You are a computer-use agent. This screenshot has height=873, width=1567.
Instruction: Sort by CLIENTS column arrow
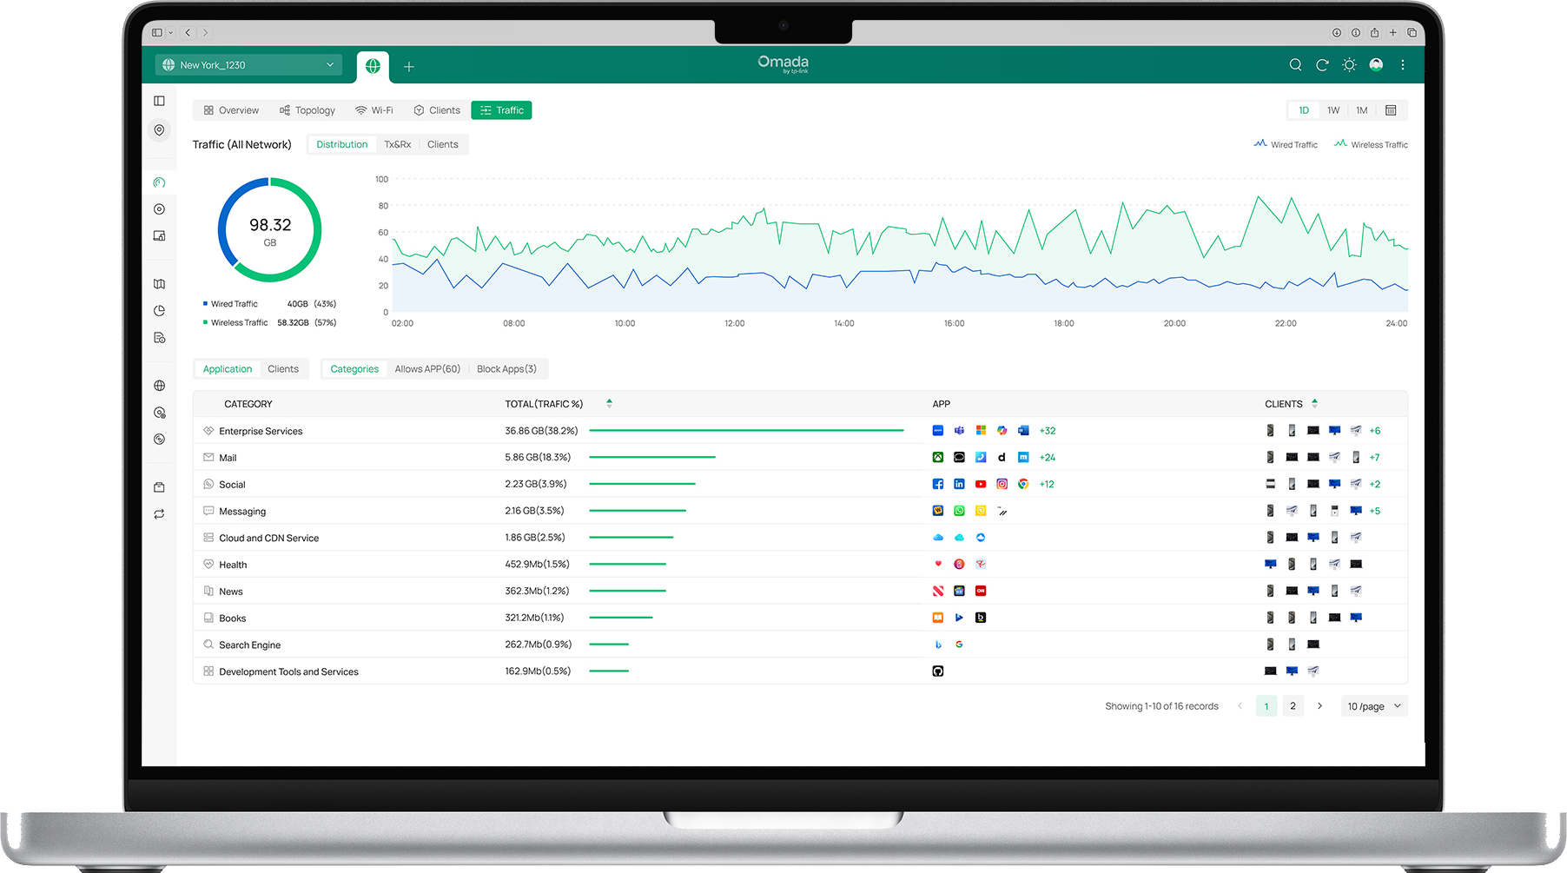click(x=1314, y=403)
